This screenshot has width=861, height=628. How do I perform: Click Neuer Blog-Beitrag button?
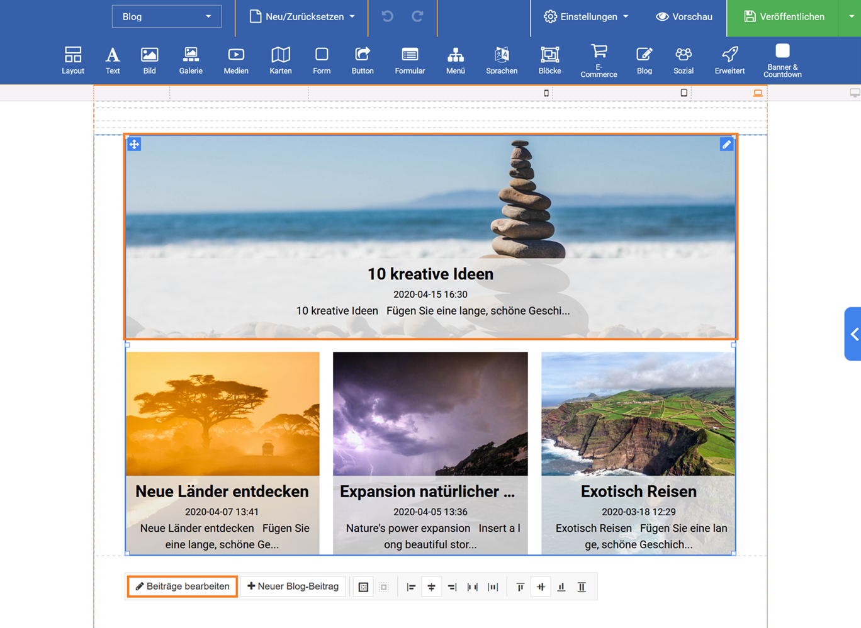pyautogui.click(x=293, y=586)
